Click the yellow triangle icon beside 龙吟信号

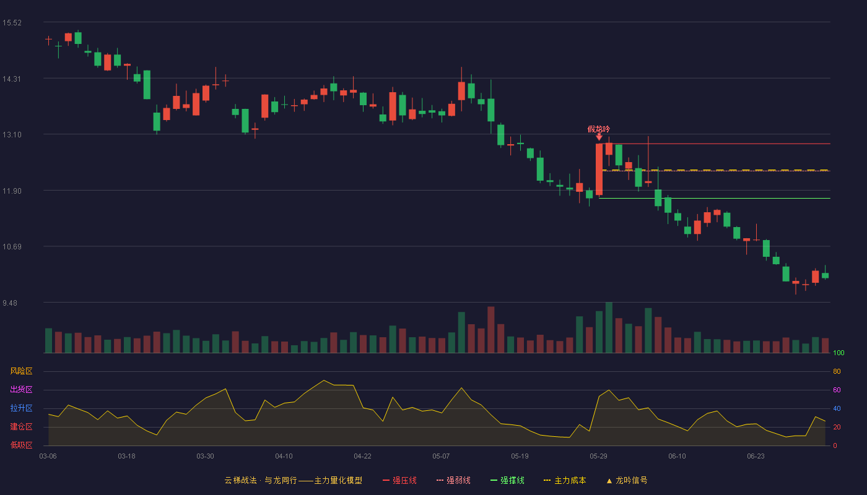pos(609,481)
